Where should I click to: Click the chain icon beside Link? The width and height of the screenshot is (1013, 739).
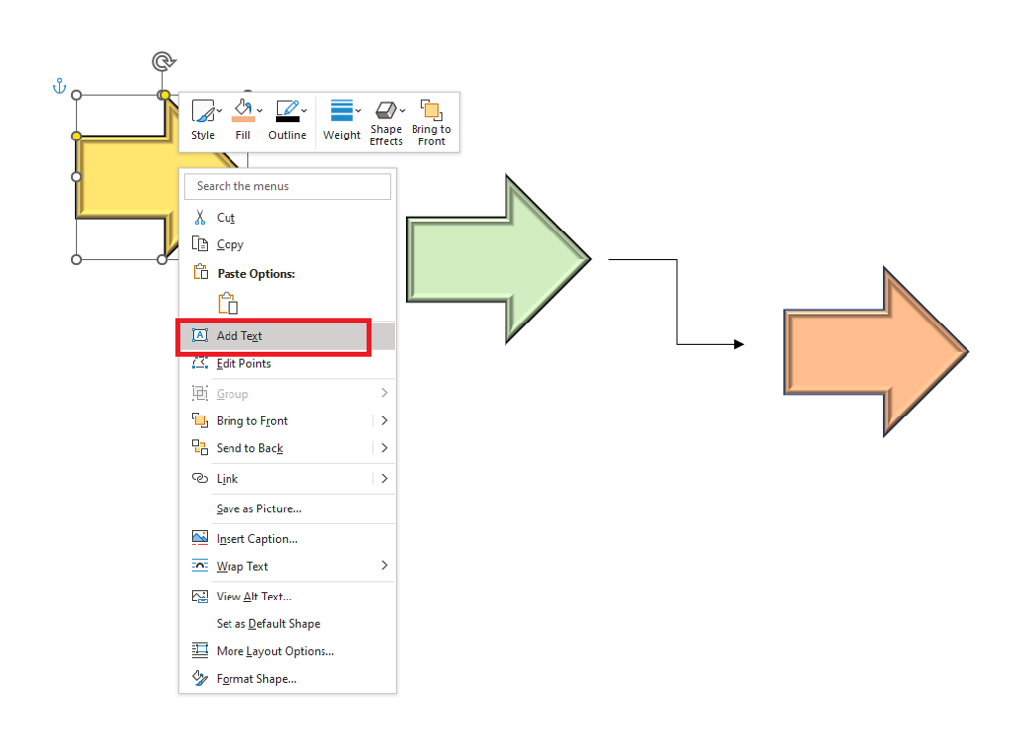[200, 478]
